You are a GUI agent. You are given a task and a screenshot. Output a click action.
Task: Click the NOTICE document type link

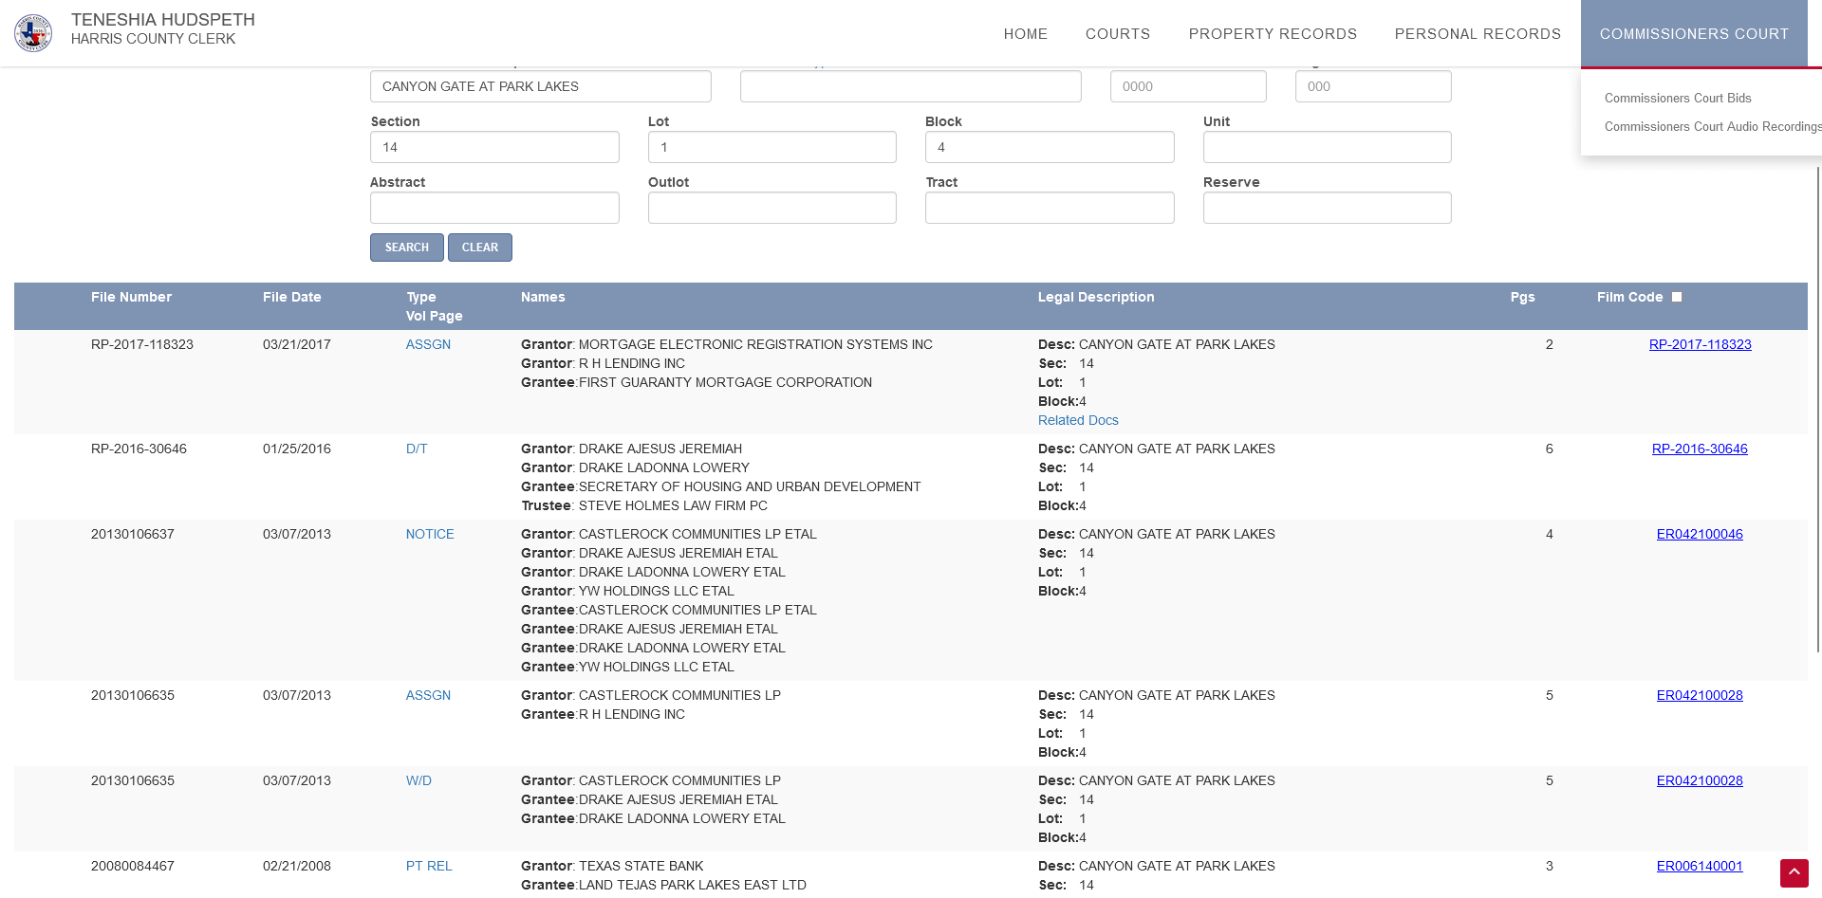pyautogui.click(x=430, y=534)
